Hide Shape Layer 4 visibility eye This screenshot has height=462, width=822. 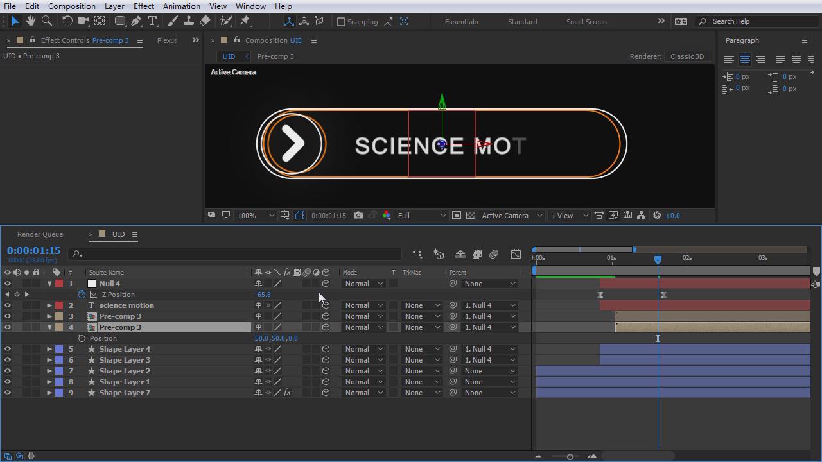[8, 349]
